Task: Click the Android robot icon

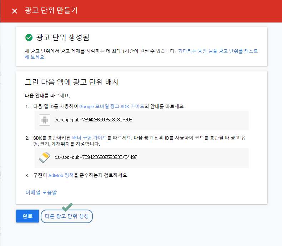Action: [45, 120]
